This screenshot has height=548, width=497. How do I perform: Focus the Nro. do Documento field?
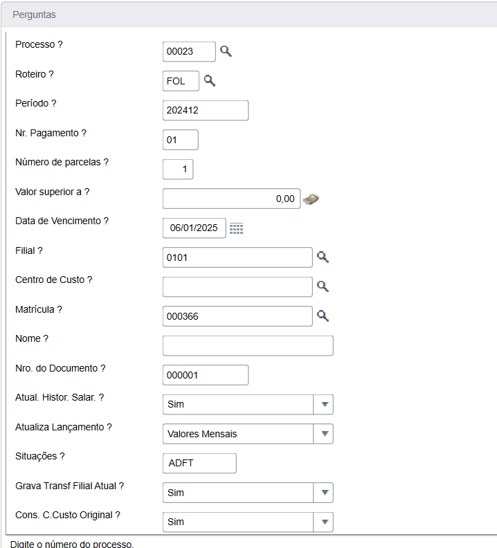(205, 375)
